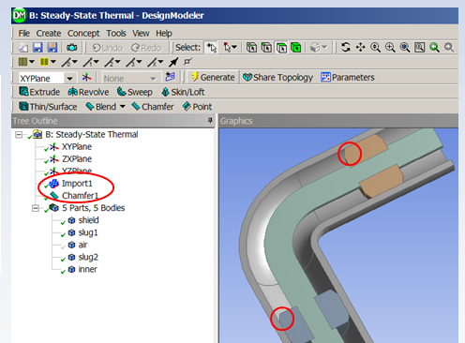Click the second disk icon (Export/Save As)
465x343 pixels.
pos(52,48)
